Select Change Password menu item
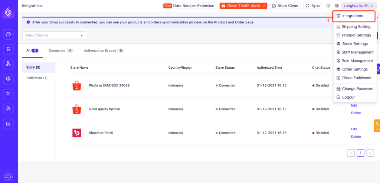Image resolution: width=380 pixels, height=183 pixels. (355, 89)
